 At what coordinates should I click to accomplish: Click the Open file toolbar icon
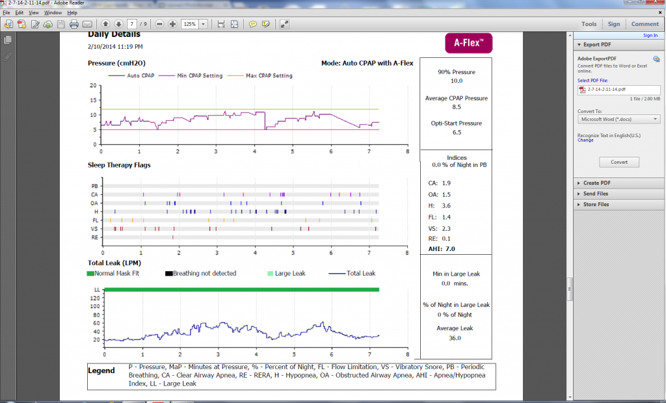click(8, 24)
